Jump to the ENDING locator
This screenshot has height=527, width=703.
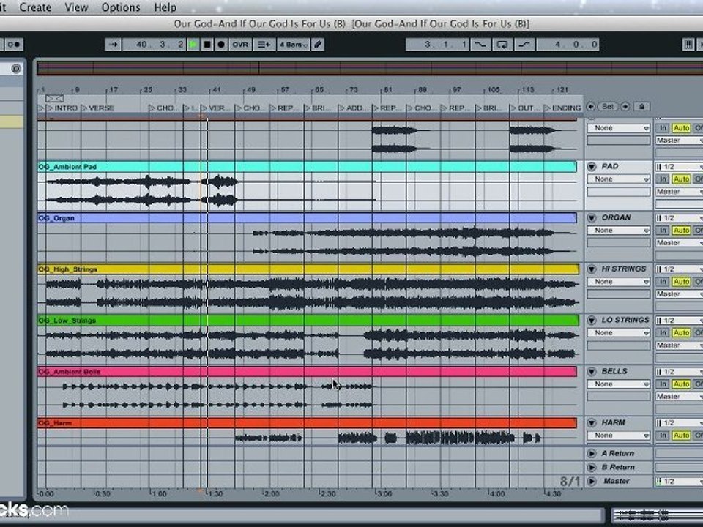562,108
